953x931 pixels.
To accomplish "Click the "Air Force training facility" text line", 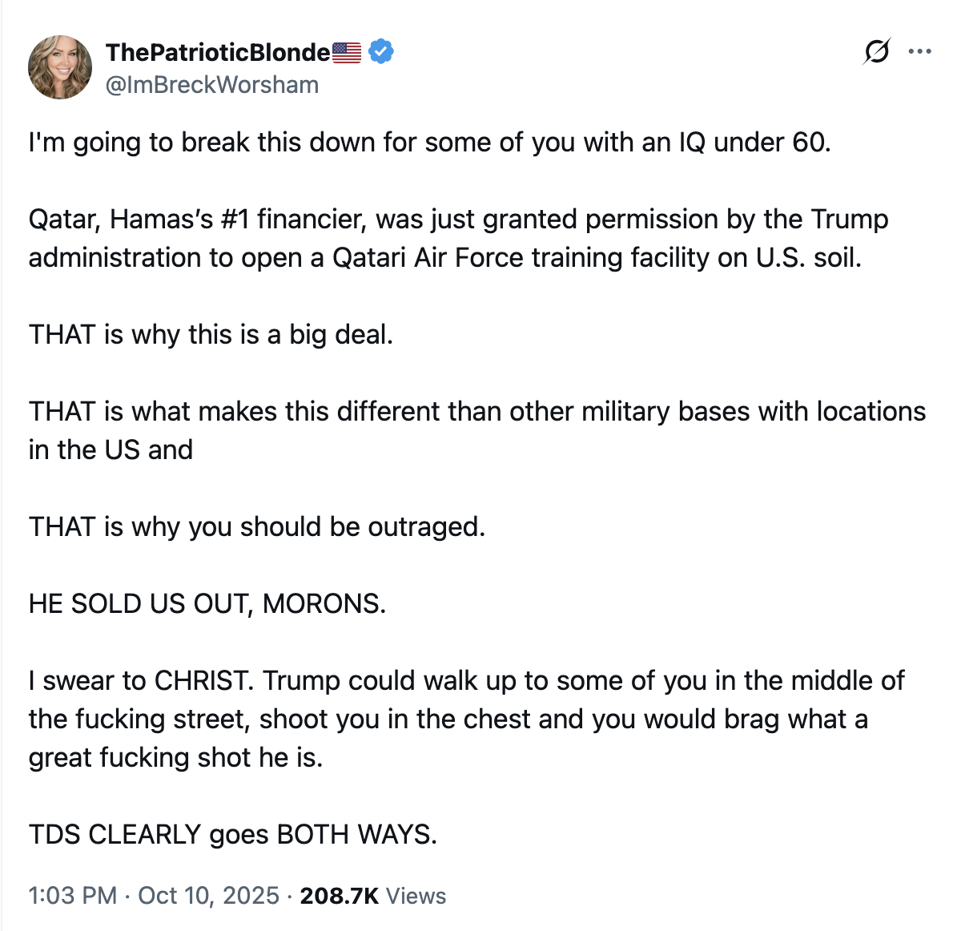I will [444, 258].
